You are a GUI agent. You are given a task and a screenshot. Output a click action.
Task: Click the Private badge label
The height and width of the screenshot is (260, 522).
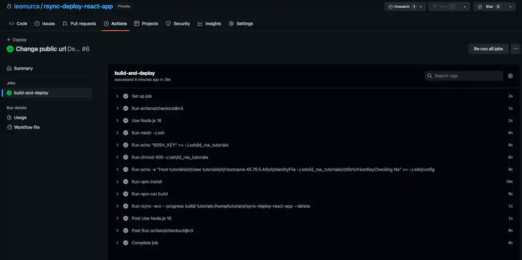pos(124,6)
